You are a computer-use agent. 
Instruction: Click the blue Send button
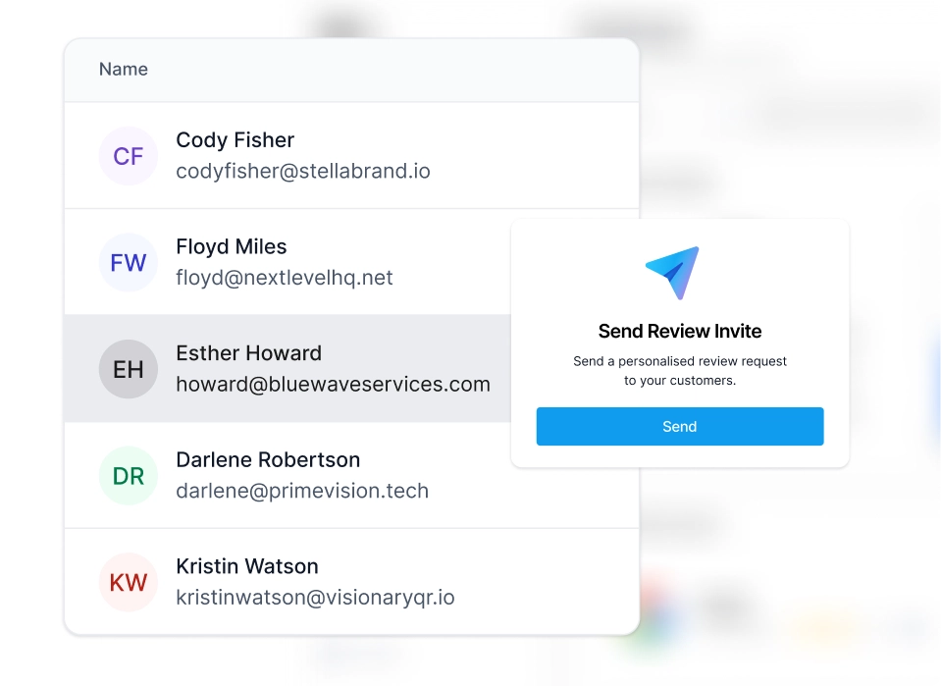click(680, 426)
